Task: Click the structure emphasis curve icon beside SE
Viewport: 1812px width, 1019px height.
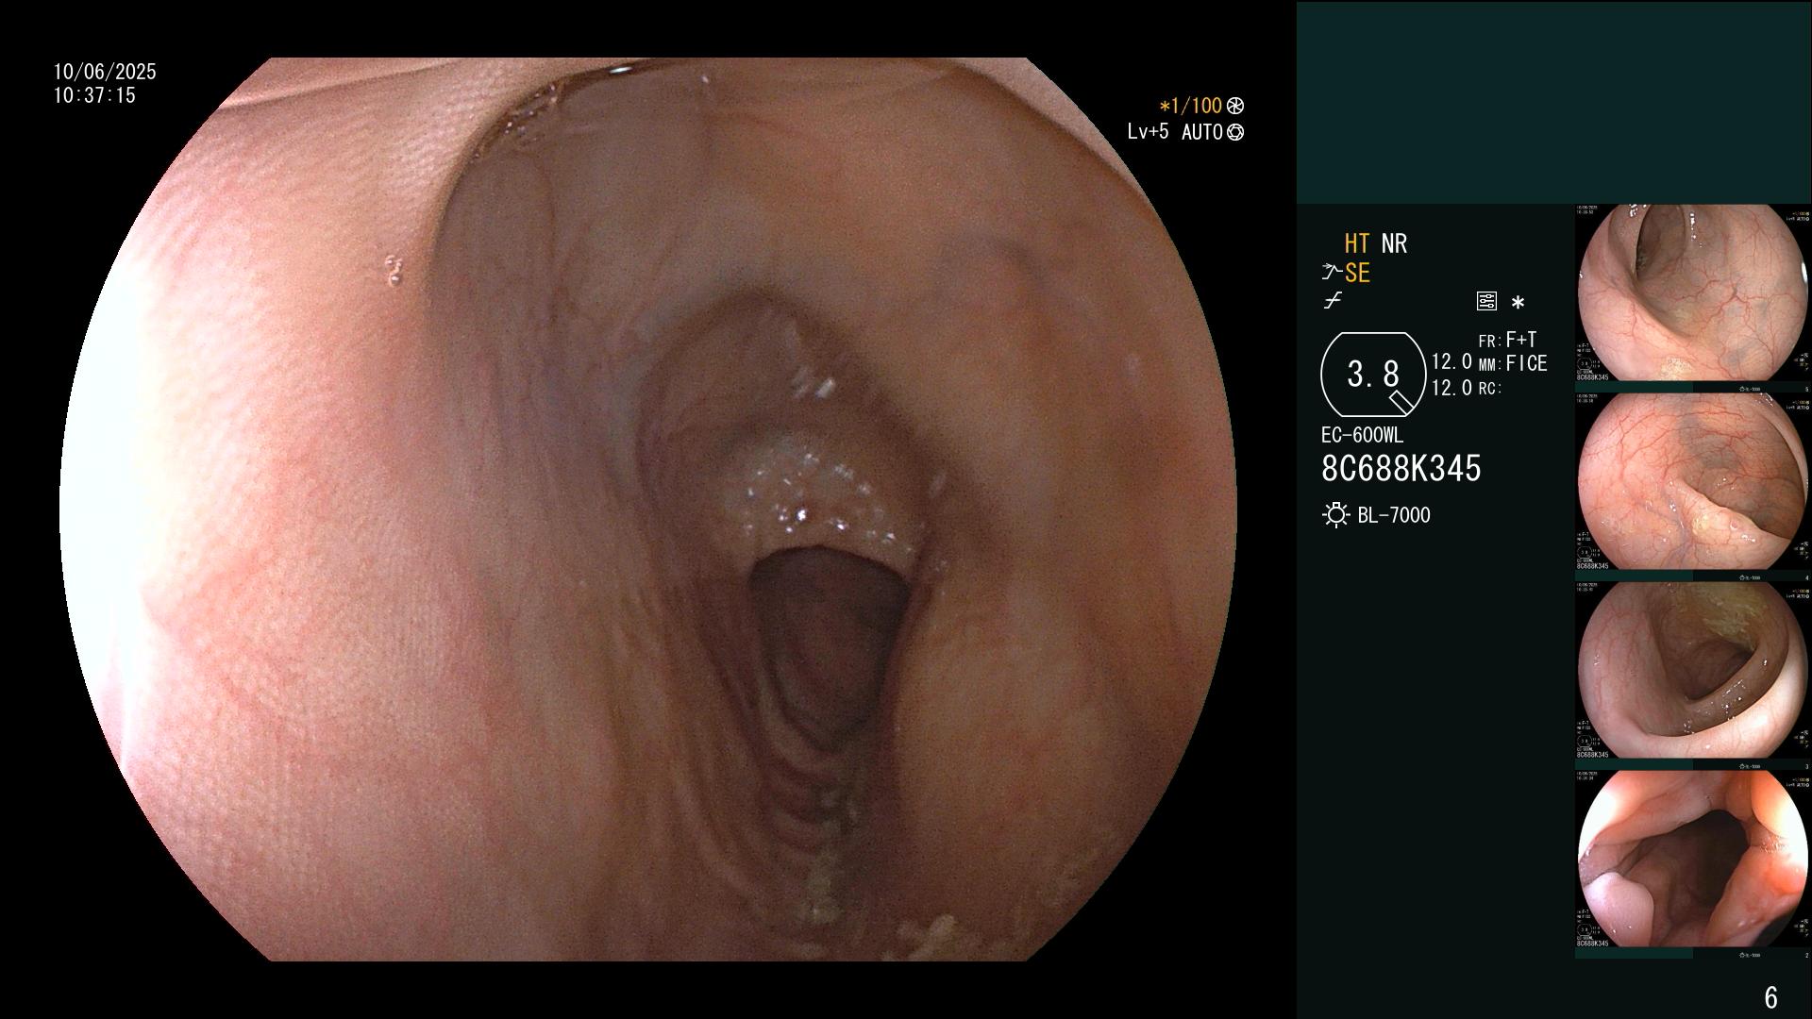Action: click(1331, 273)
